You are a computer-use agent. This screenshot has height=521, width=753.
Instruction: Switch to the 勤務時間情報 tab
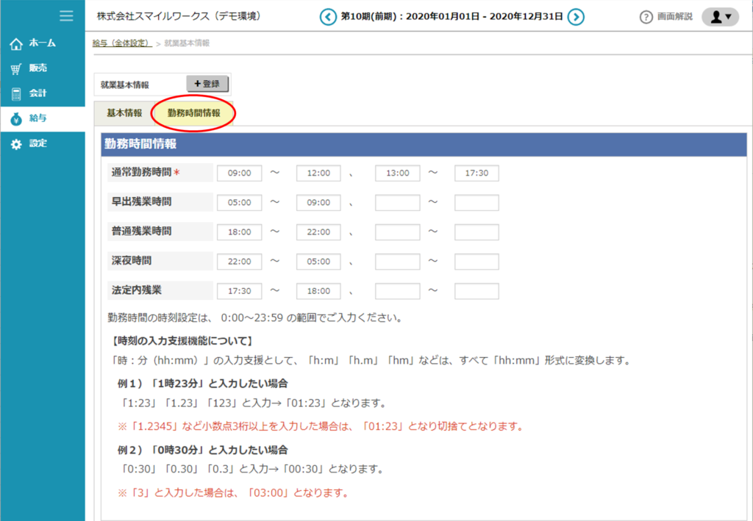coord(193,113)
